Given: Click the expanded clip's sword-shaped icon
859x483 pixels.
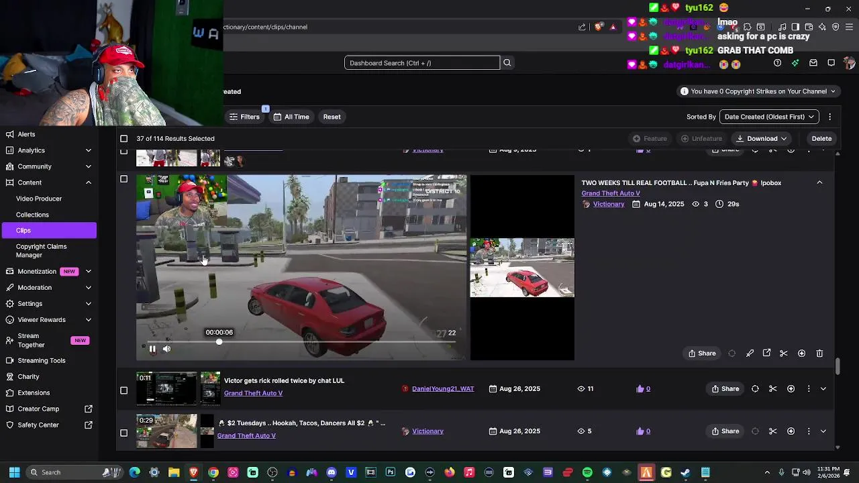Looking at the screenshot, I should coord(750,354).
